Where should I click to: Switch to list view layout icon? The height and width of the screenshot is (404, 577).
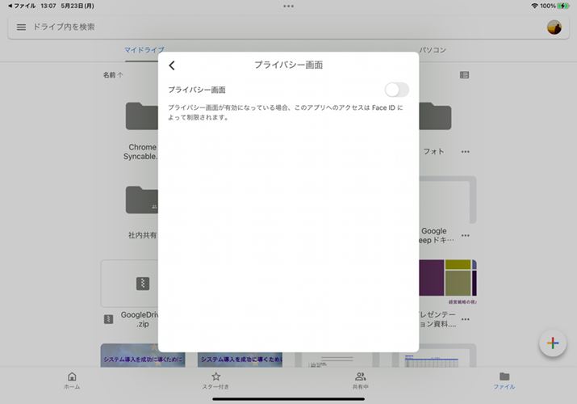click(x=464, y=75)
